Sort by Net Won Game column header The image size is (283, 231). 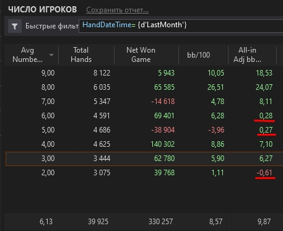point(141,54)
